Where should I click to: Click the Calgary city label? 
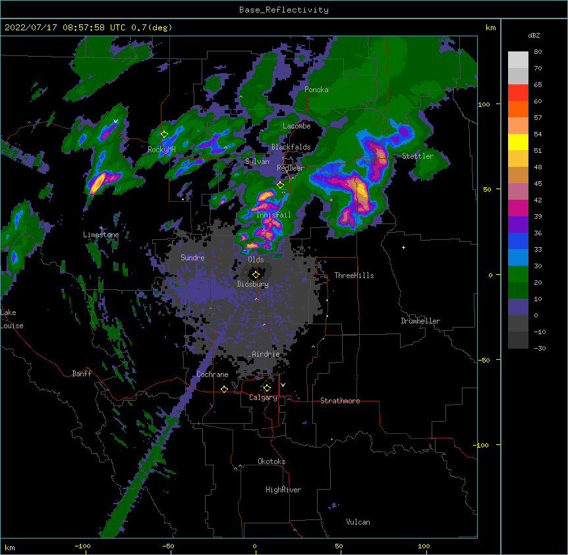click(263, 397)
